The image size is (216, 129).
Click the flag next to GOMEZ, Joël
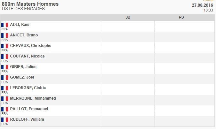[x=5, y=78]
